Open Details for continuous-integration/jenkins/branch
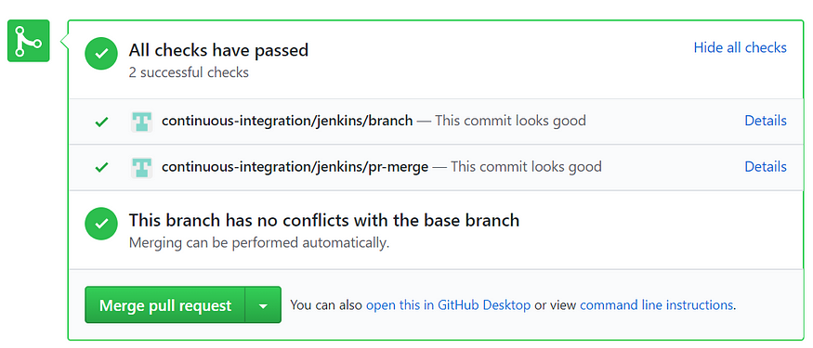The width and height of the screenshot is (813, 348). 766,121
